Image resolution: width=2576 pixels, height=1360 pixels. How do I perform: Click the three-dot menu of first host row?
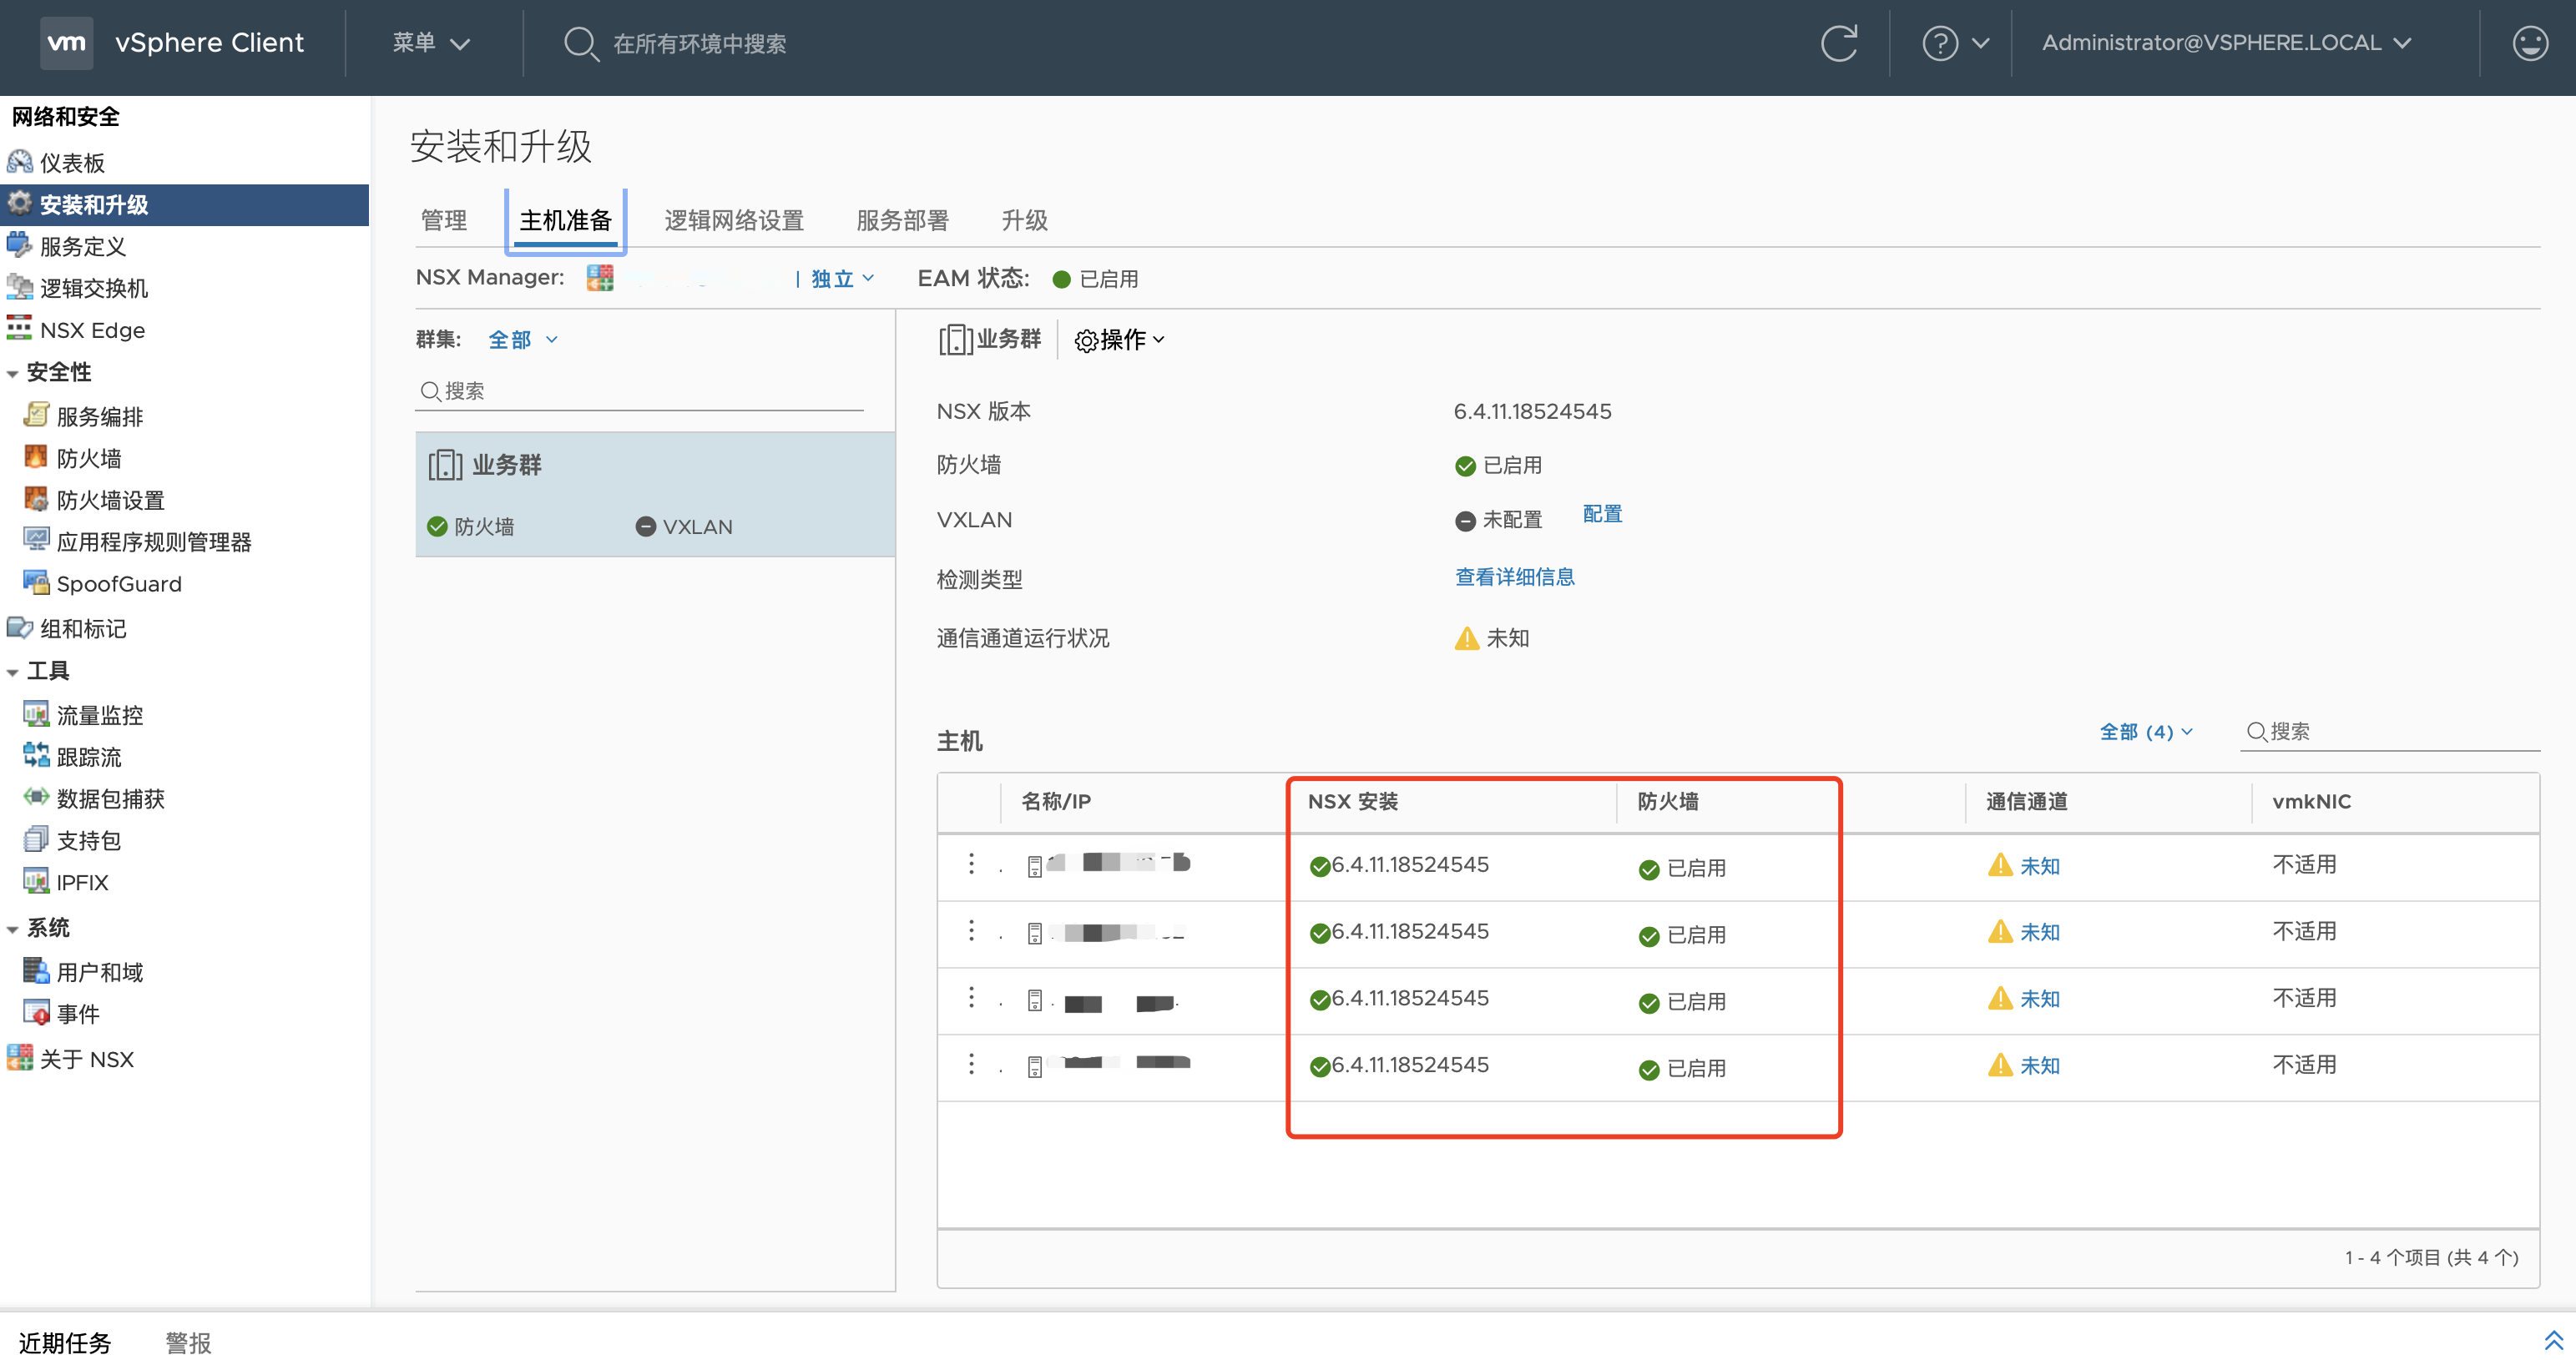(x=971, y=864)
